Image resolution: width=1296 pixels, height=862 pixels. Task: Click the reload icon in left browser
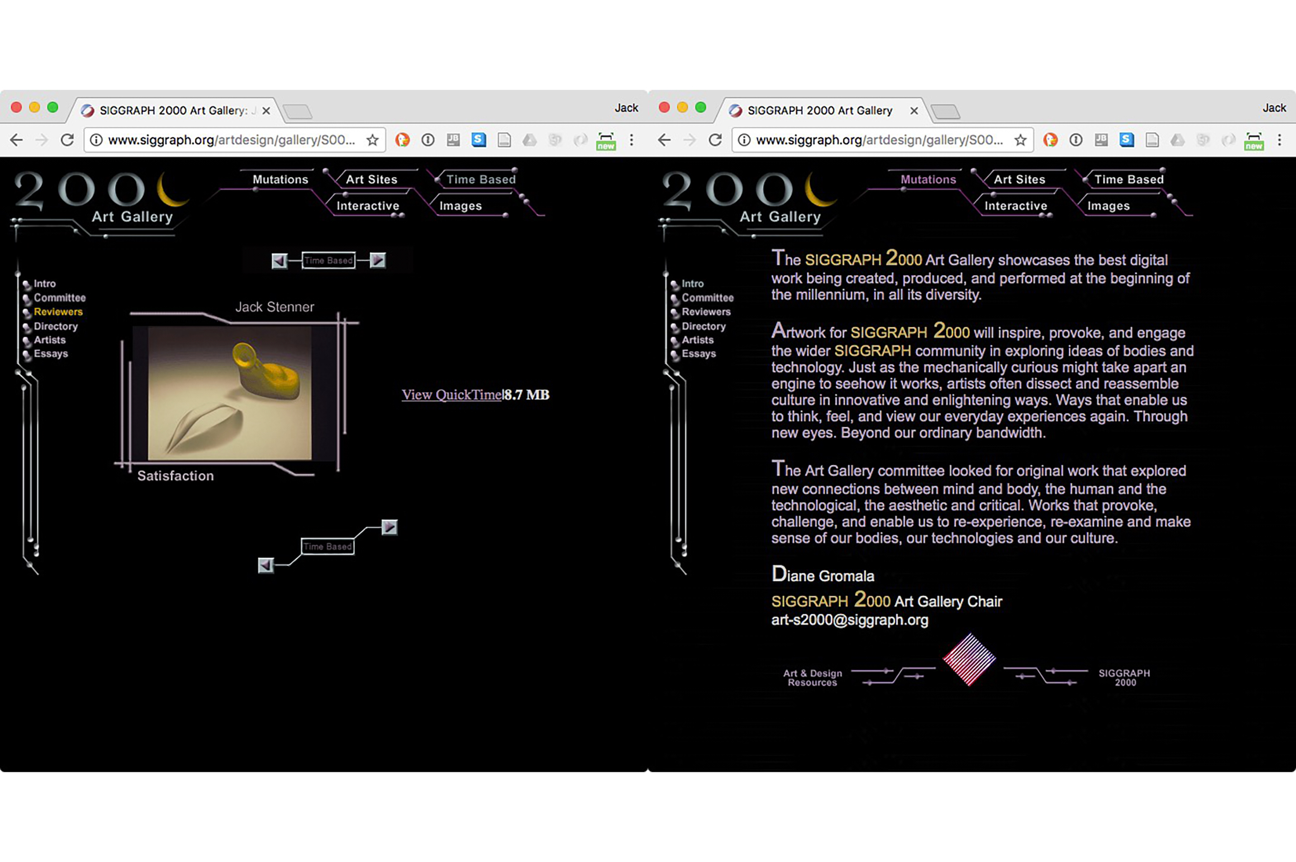[67, 140]
